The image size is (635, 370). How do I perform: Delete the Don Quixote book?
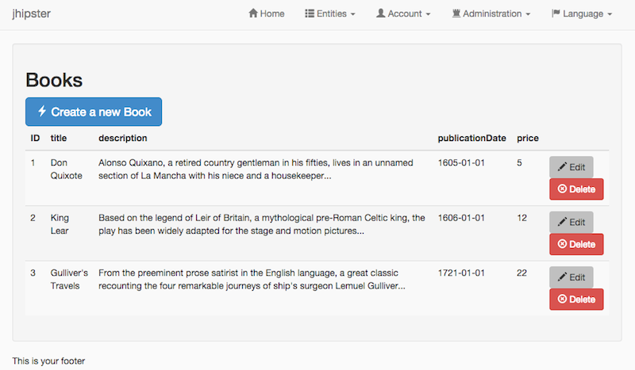576,189
